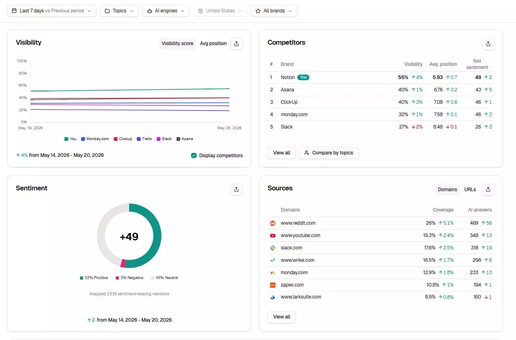Viewport: 516px width, 340px height.
Task: Select the Domains tab in Sources
Action: coord(447,190)
